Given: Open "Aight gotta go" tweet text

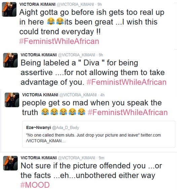Looking at the screenshot, I should [92, 22].
